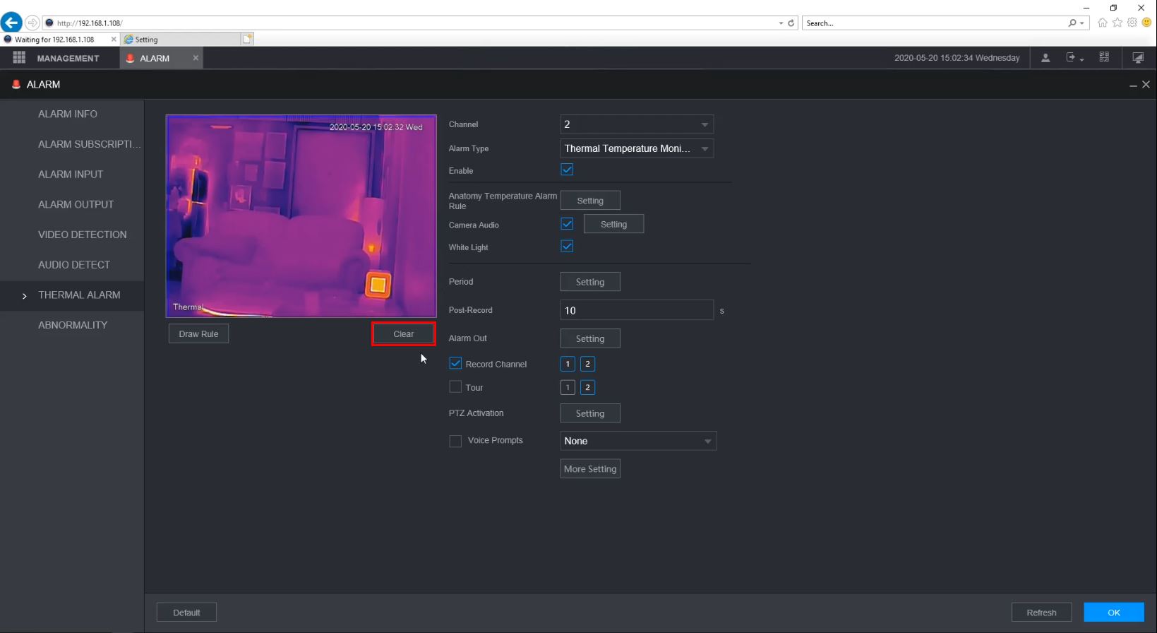Select VIDEO DETECTION in sidebar

click(83, 235)
